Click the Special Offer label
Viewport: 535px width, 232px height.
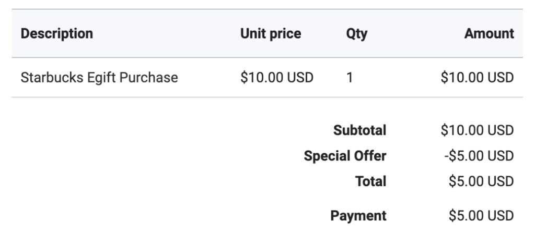(345, 156)
